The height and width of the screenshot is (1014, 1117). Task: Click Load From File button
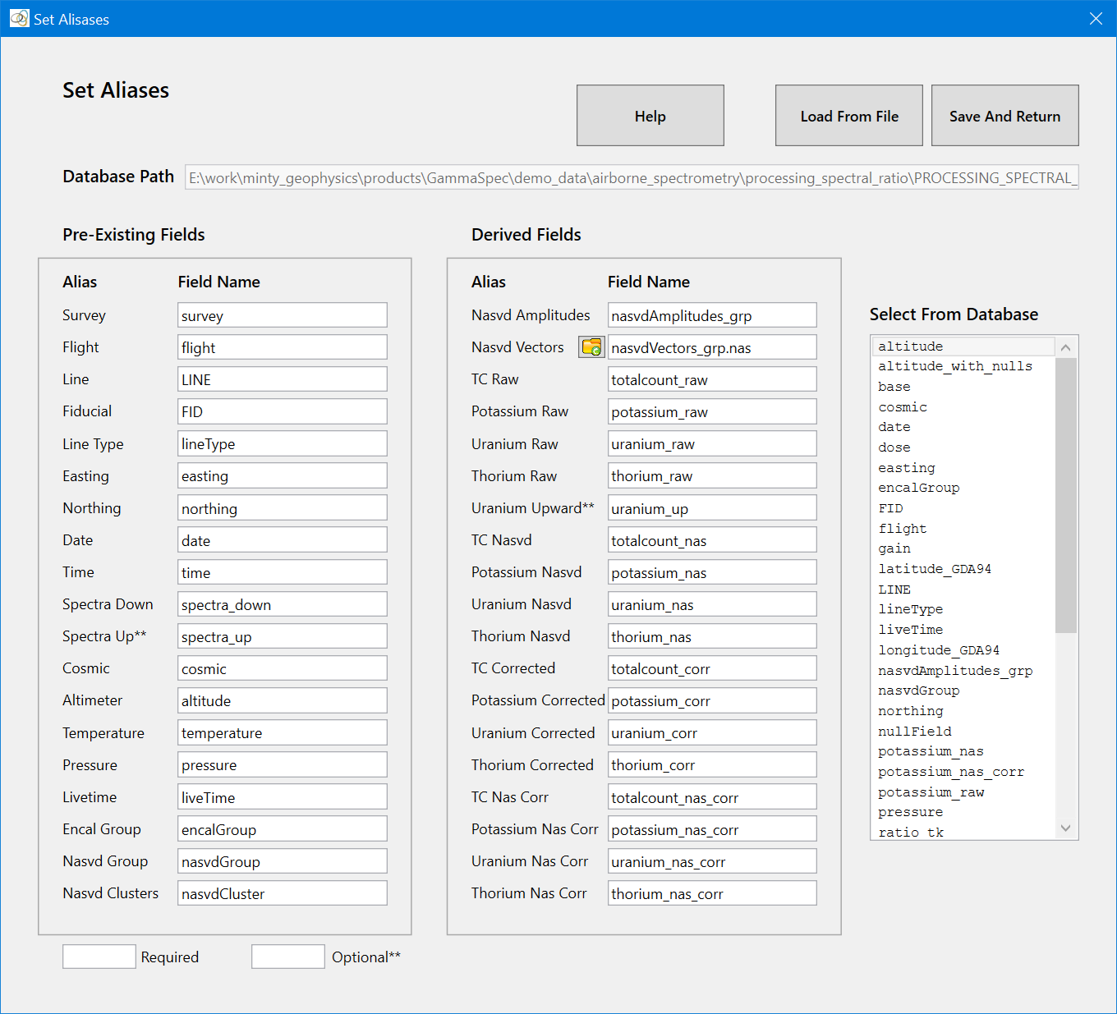coord(848,116)
